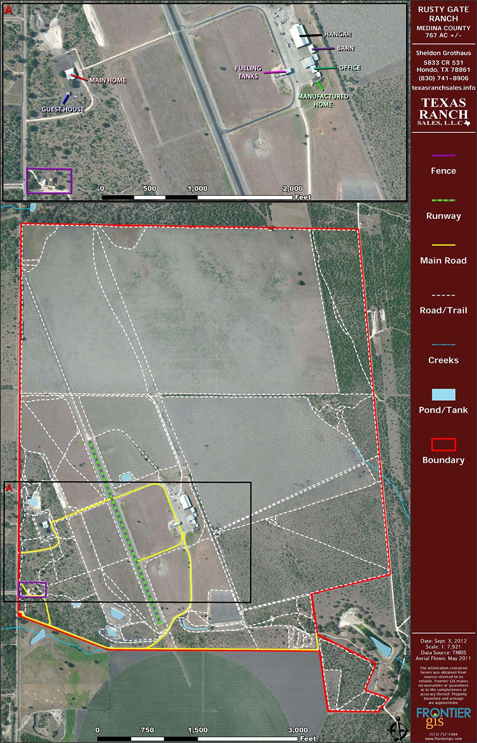477x743 pixels.
Task: Click the Frontier GIS logo
Action: click(444, 719)
